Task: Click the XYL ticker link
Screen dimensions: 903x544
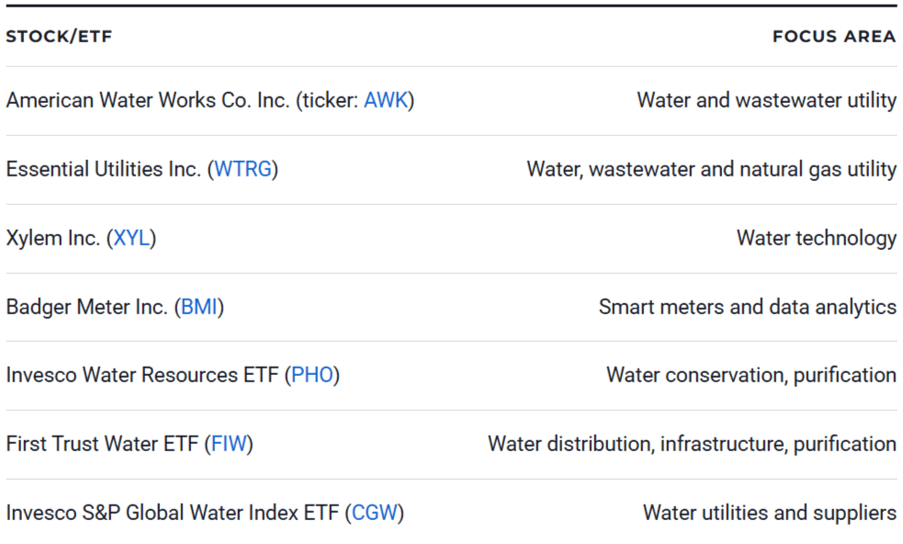Action: (x=131, y=238)
